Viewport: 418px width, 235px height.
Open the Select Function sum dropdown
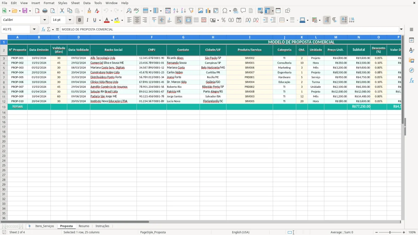pos(53,30)
